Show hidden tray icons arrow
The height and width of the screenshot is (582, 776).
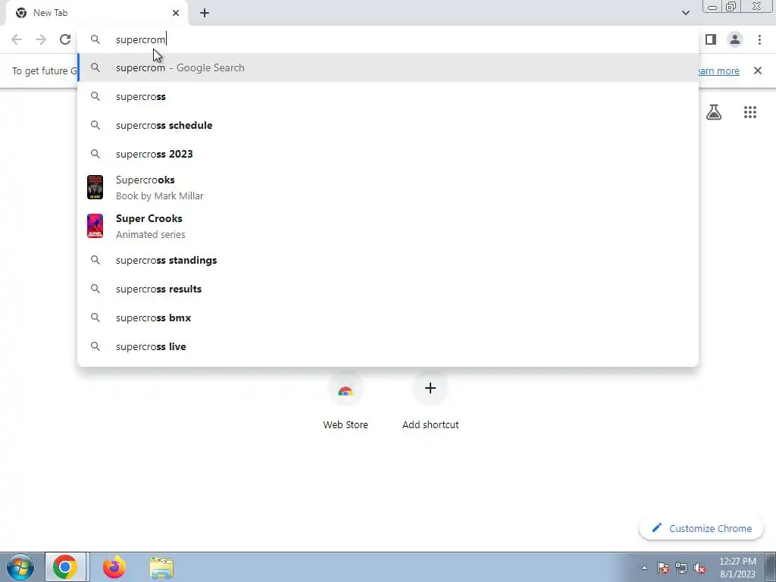(644, 568)
